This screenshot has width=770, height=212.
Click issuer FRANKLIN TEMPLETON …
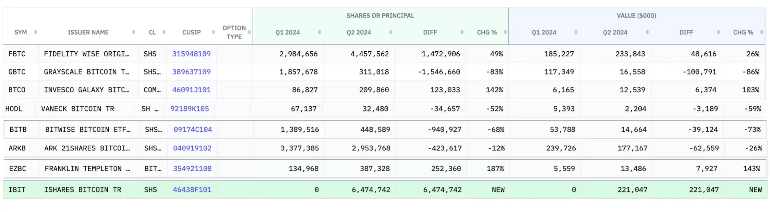[87, 169]
